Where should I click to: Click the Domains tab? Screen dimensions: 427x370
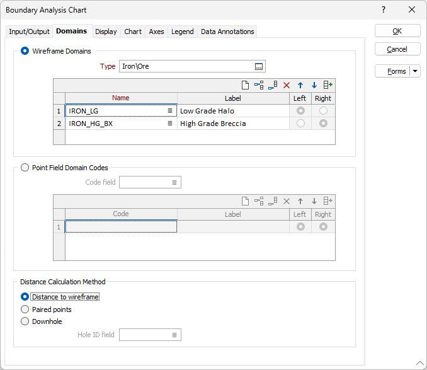tap(72, 31)
